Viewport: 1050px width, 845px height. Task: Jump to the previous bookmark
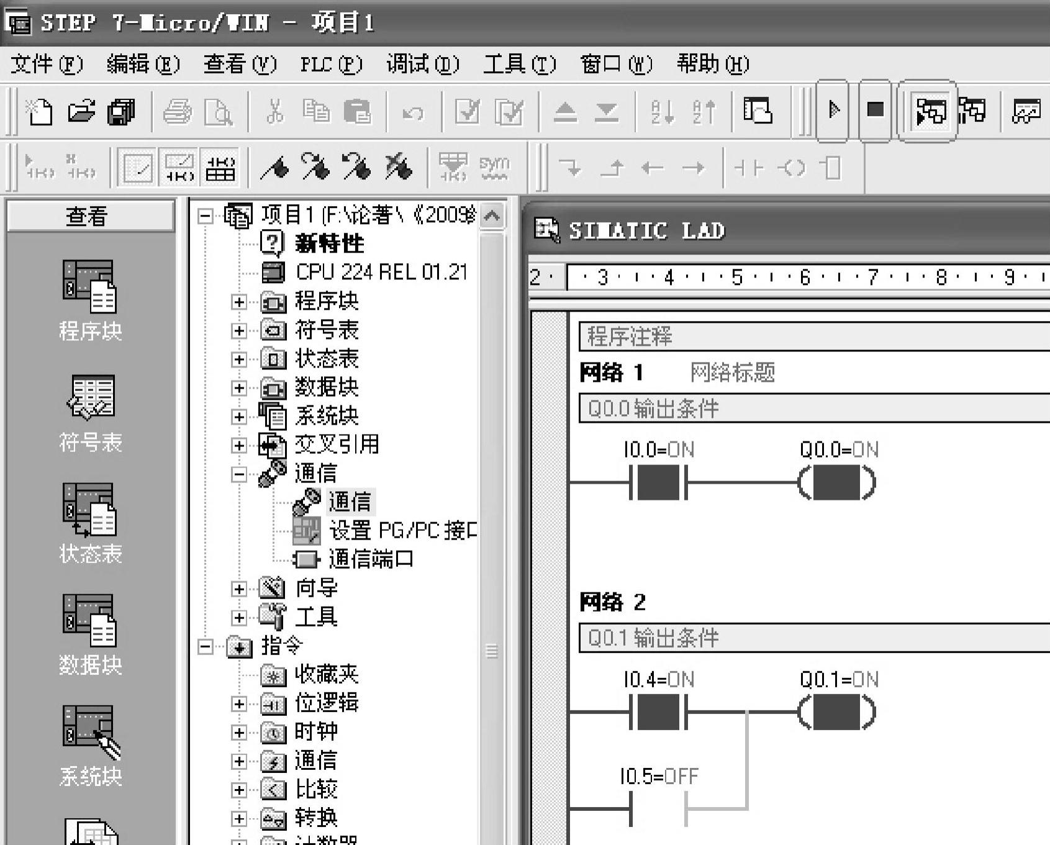(x=356, y=168)
